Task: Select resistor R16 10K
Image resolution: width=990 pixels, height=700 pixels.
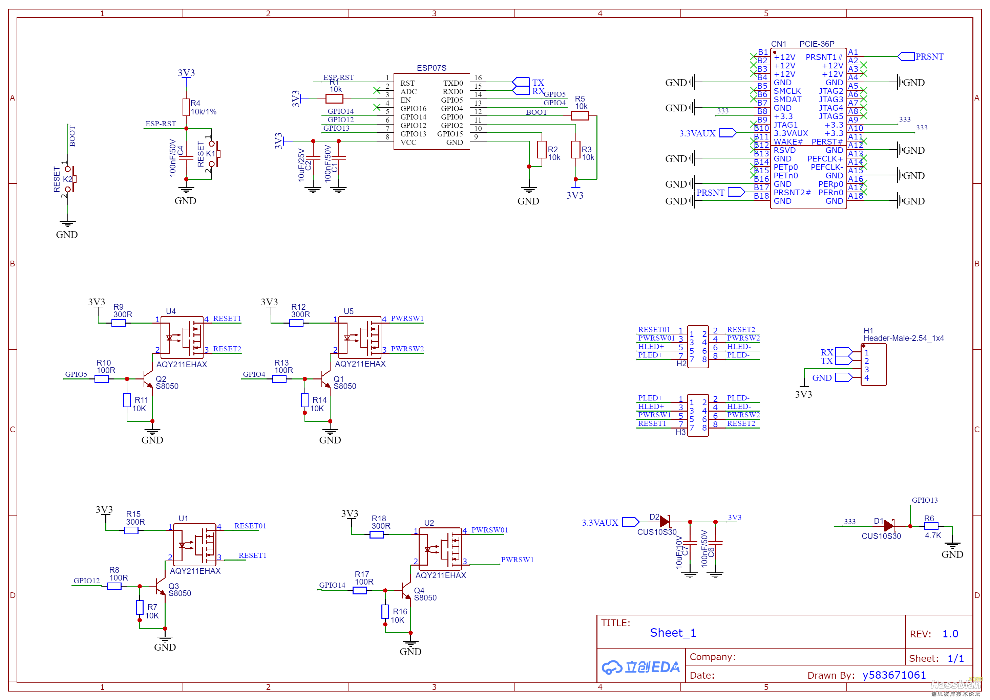Action: click(x=385, y=612)
